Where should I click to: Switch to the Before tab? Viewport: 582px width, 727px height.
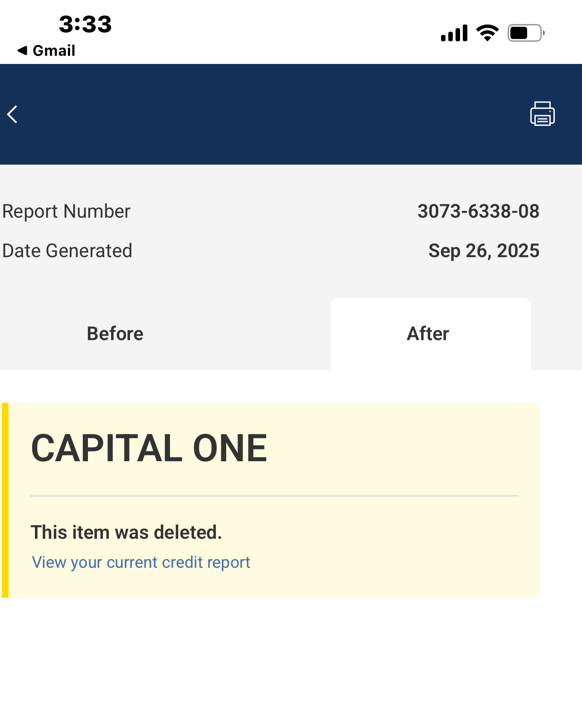(115, 334)
